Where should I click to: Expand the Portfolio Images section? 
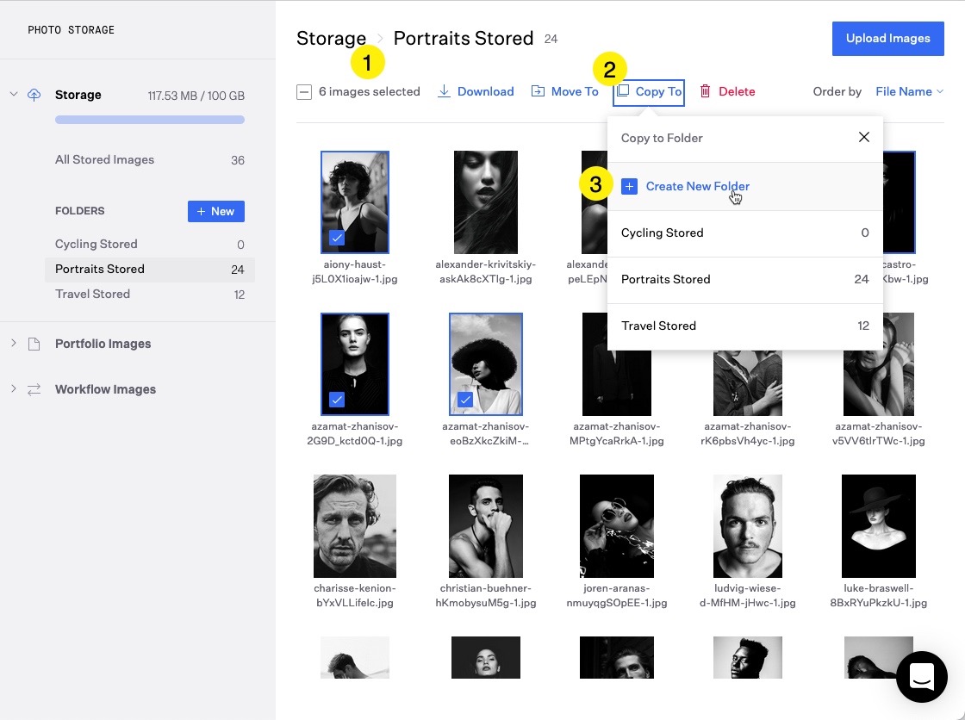pyautogui.click(x=13, y=344)
